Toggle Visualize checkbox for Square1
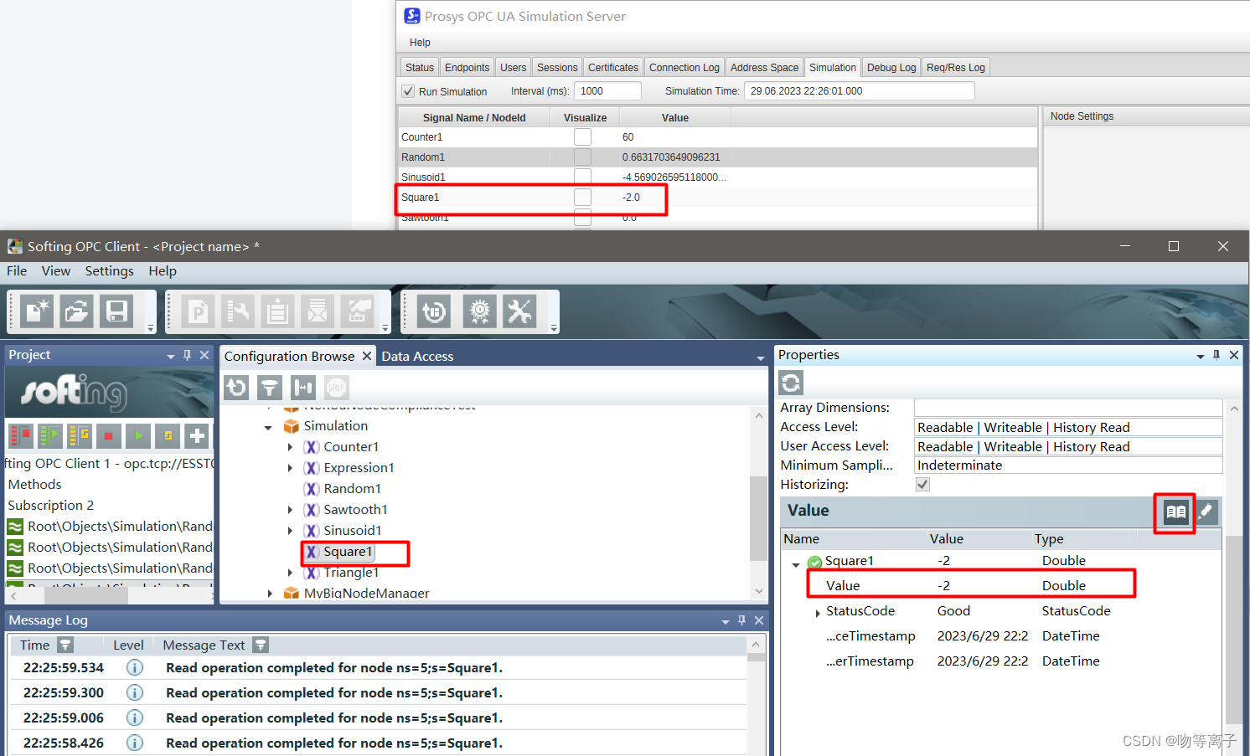 pyautogui.click(x=582, y=197)
